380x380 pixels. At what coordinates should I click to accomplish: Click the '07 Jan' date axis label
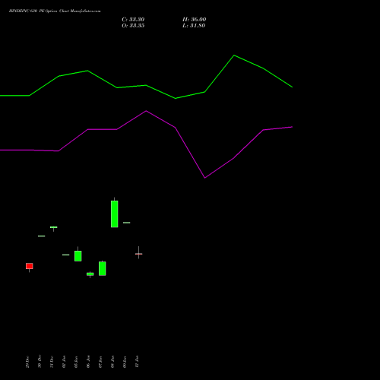[x=100, y=362]
